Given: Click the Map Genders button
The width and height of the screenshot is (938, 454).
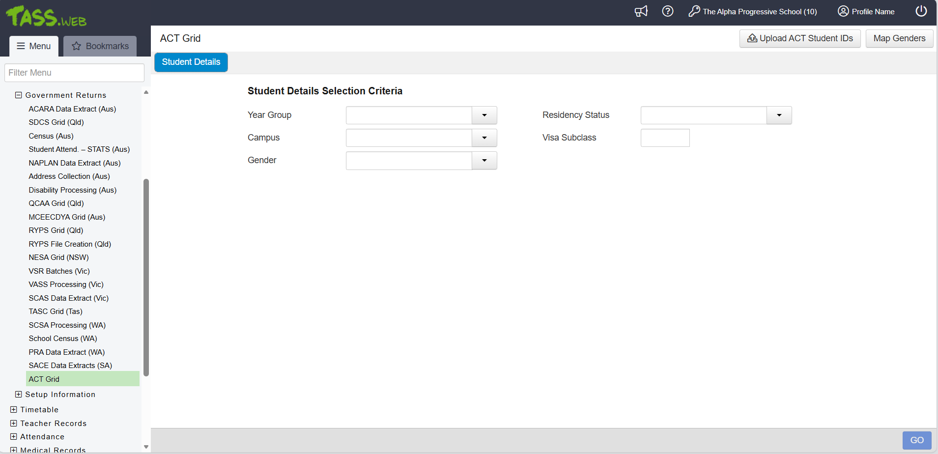Looking at the screenshot, I should coord(899,39).
